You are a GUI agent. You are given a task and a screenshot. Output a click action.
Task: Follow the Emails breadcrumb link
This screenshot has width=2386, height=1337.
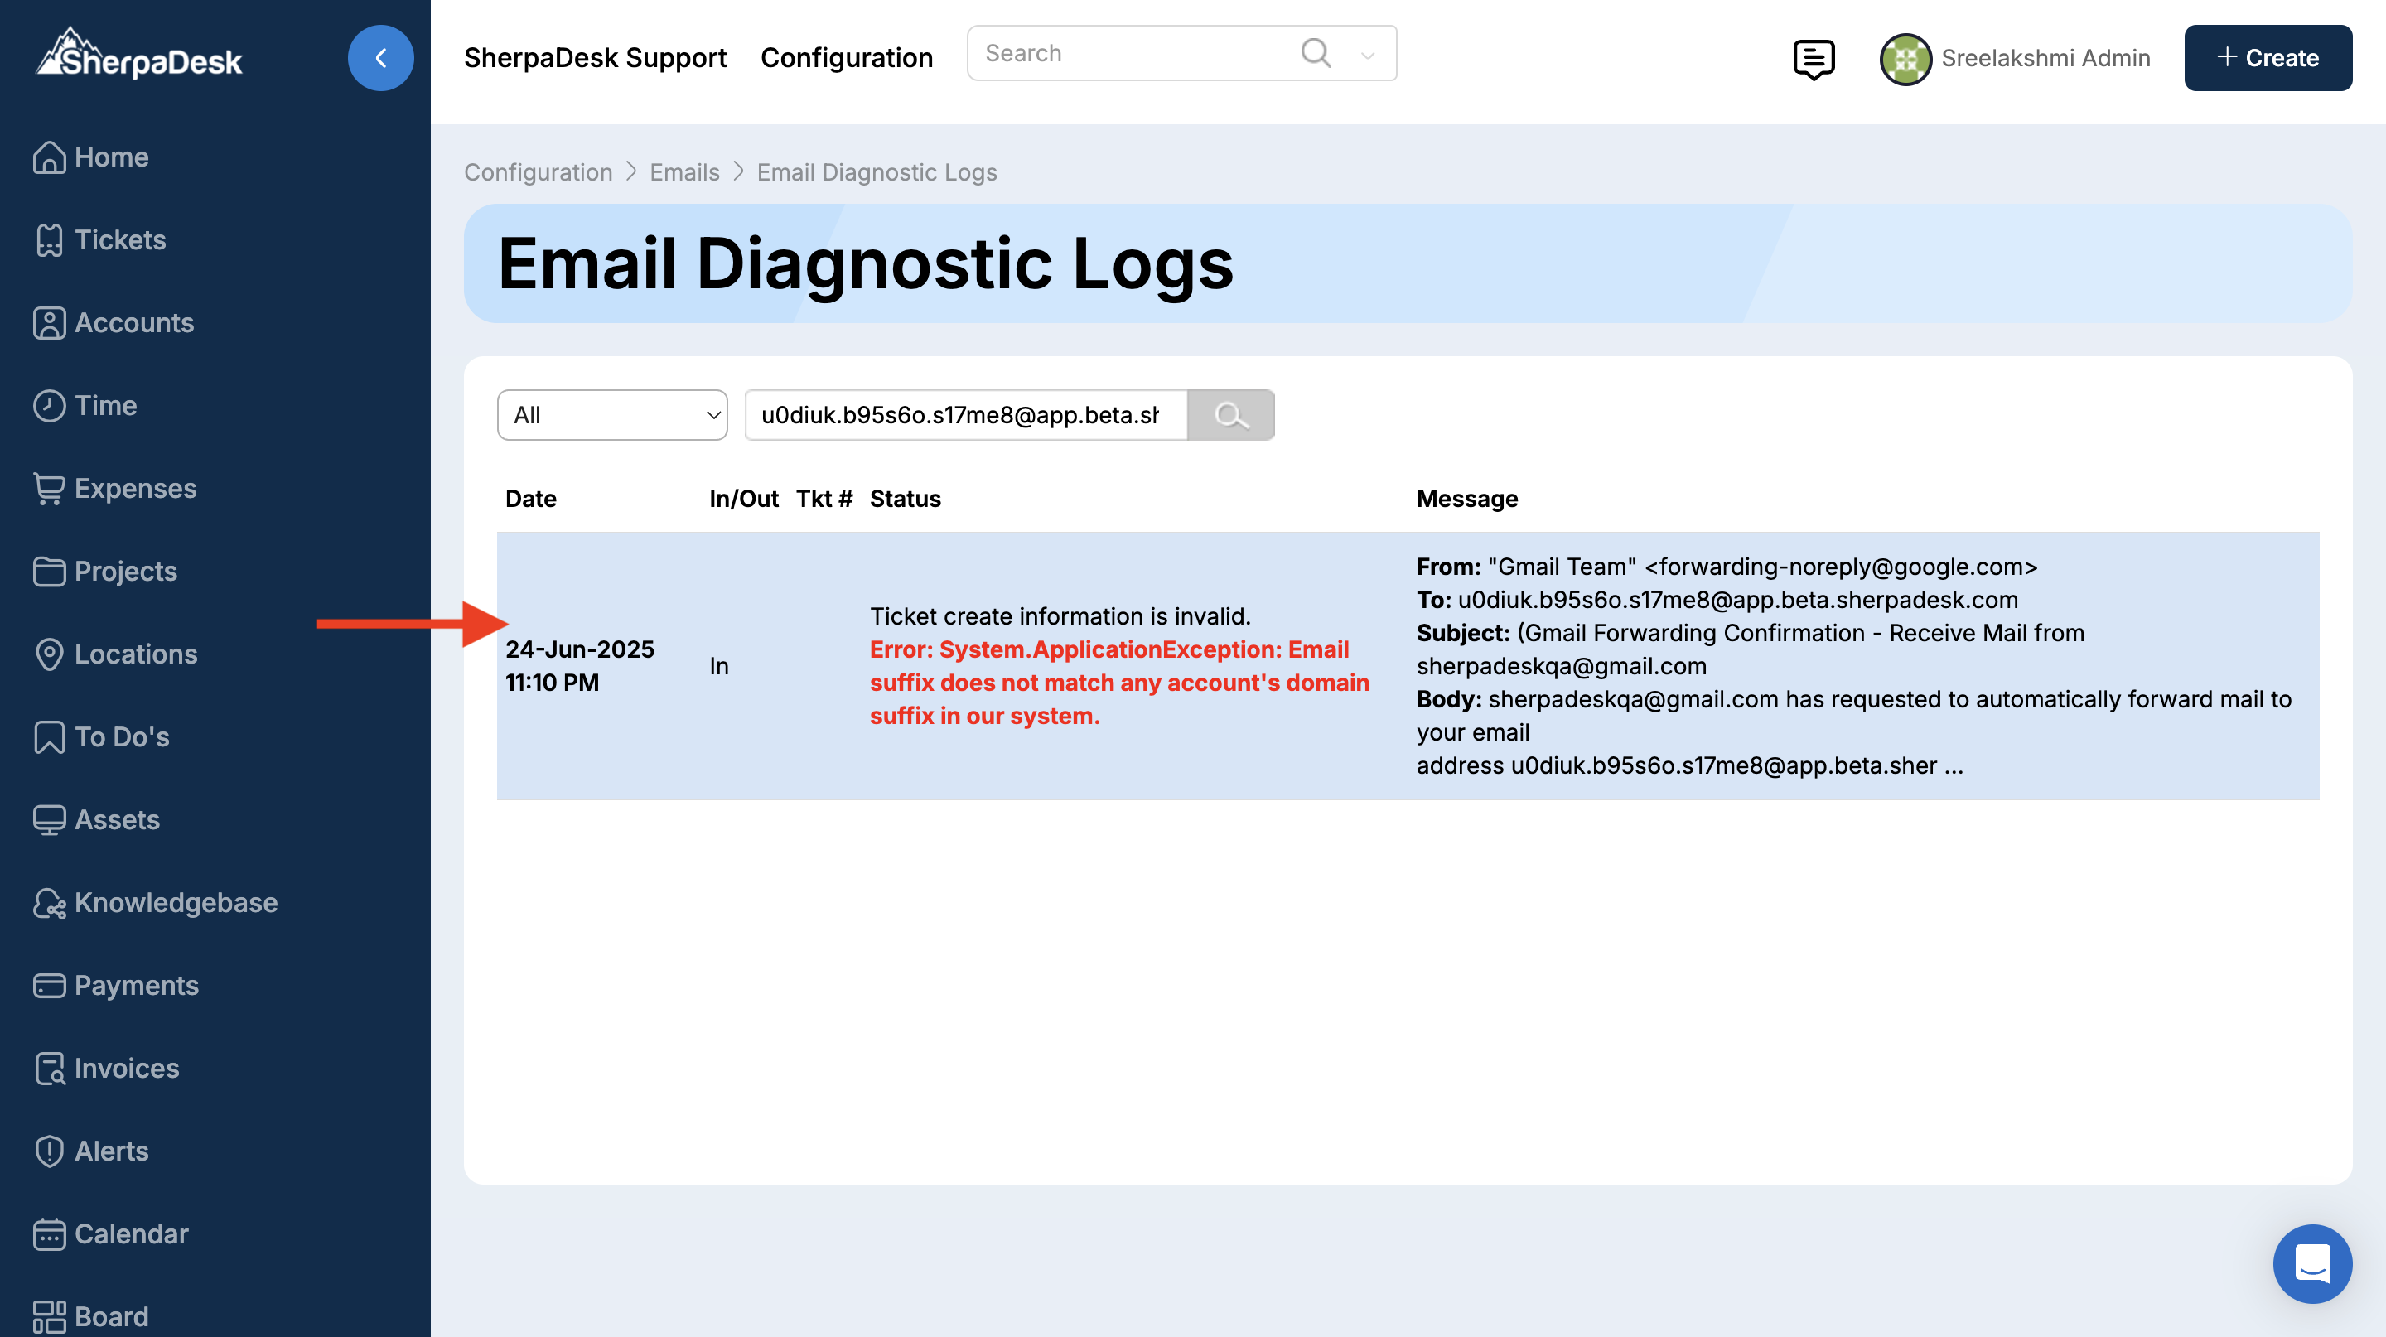683,172
